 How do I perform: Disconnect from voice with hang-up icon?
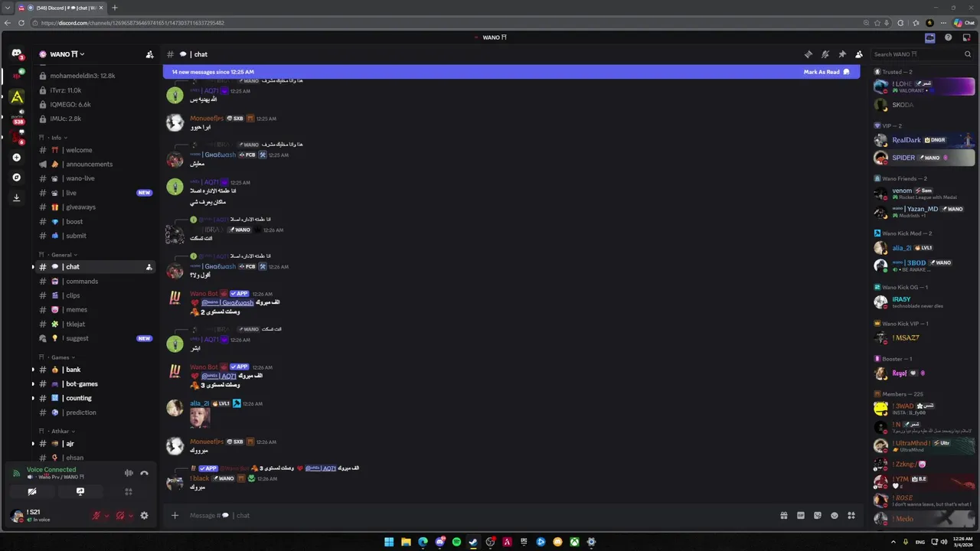coord(144,473)
